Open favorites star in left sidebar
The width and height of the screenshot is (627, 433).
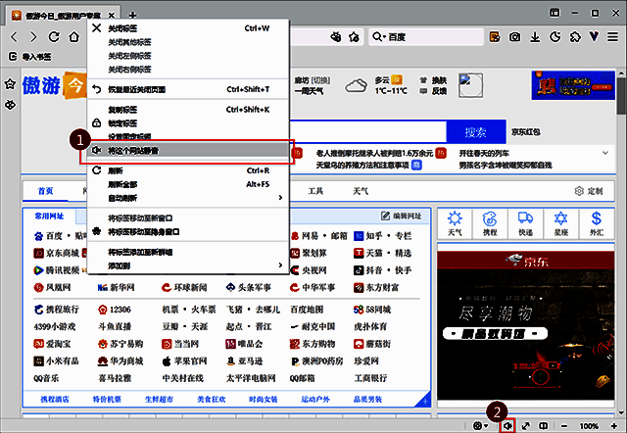pos(10,84)
